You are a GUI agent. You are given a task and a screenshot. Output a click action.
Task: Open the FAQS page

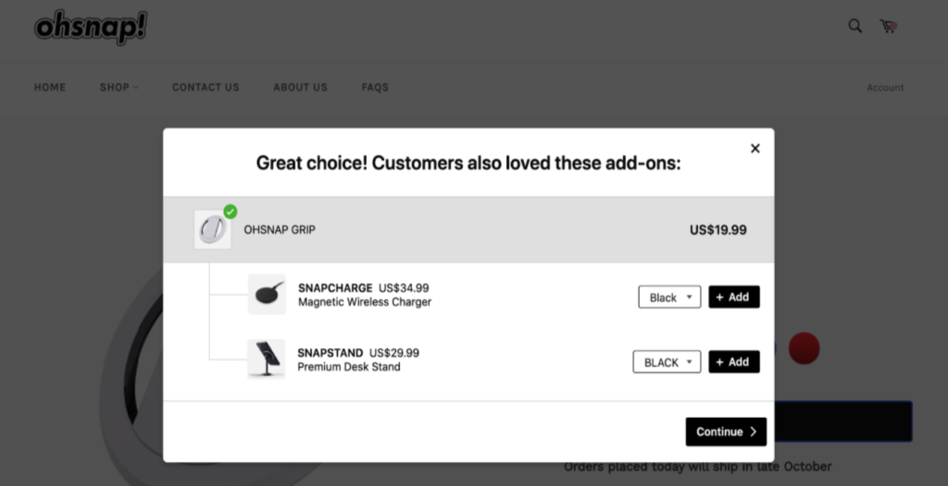[375, 88]
